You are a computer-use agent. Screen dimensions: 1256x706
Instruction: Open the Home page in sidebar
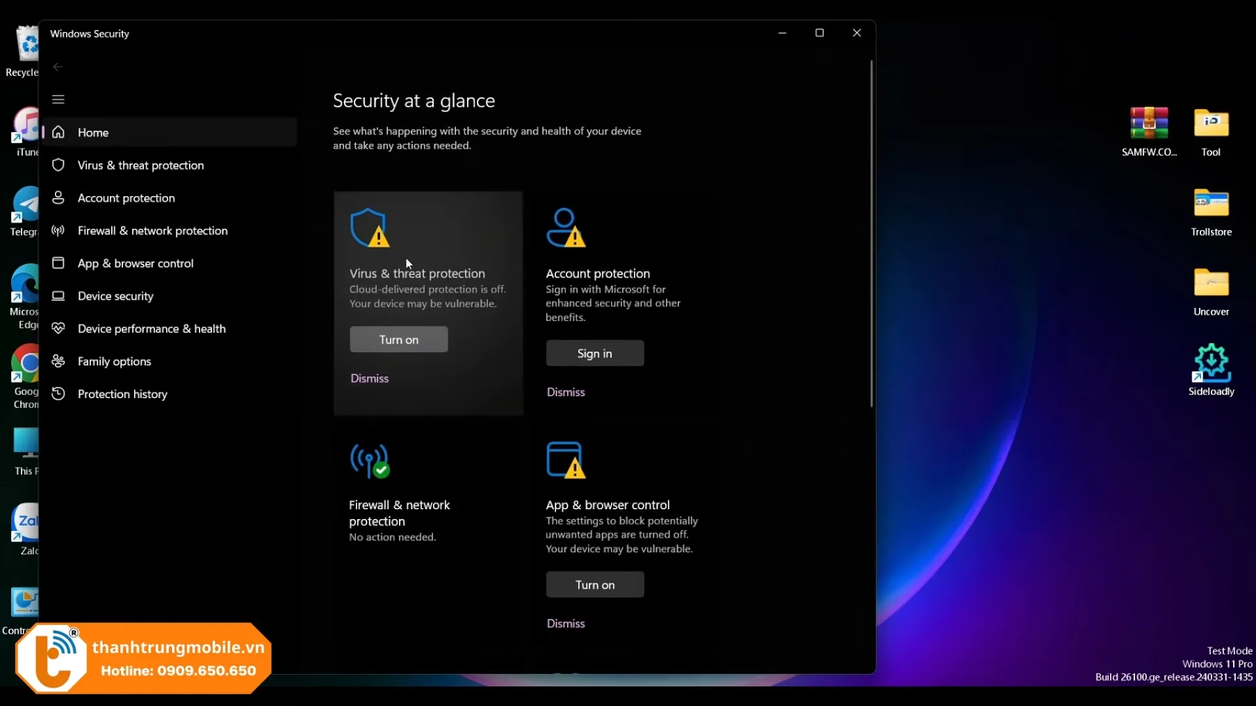(x=93, y=133)
